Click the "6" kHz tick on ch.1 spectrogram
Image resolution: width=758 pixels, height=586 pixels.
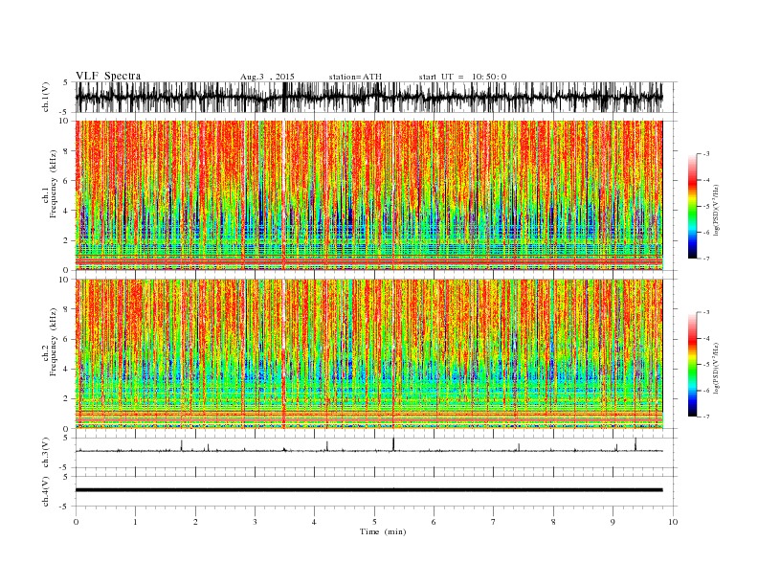click(x=67, y=181)
